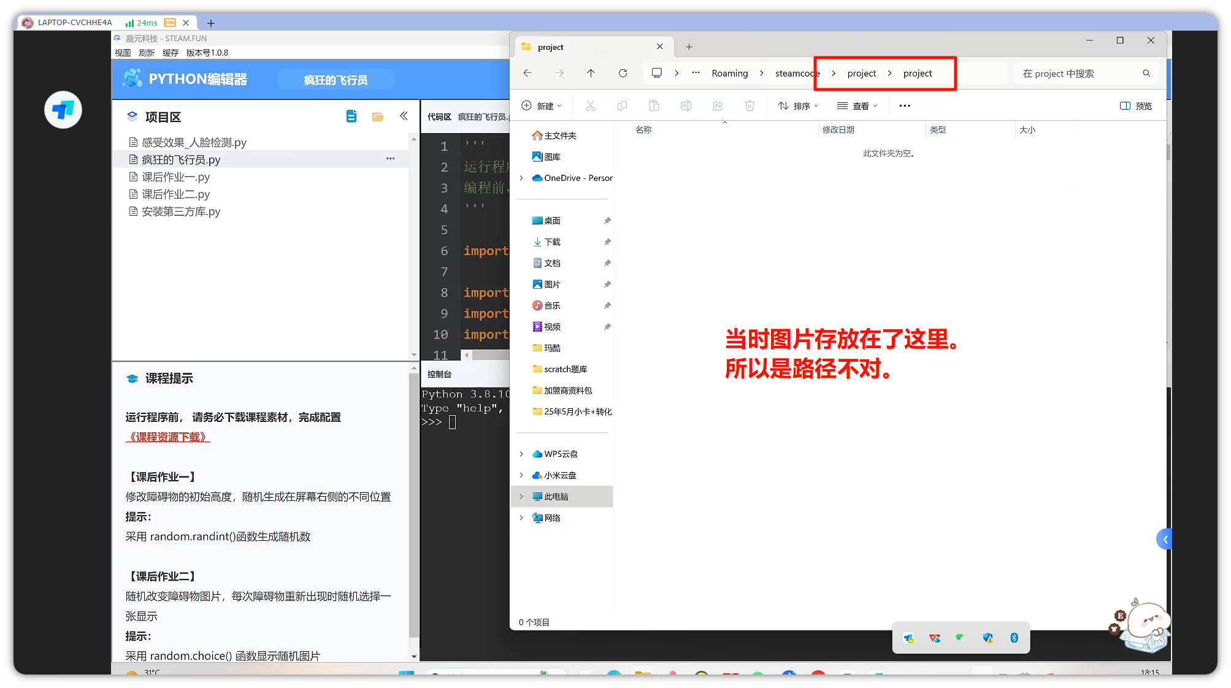Expand the 此电脑 tree node
Viewport: 1231px width, 688px height.
521,497
